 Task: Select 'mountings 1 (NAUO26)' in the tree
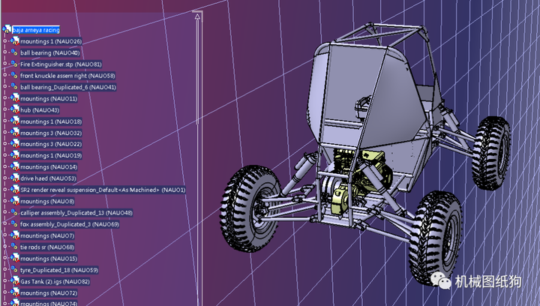click(51, 41)
